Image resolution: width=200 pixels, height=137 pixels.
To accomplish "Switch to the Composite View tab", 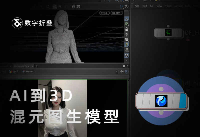I will [21, 66].
